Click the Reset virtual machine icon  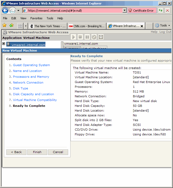point(94,37)
